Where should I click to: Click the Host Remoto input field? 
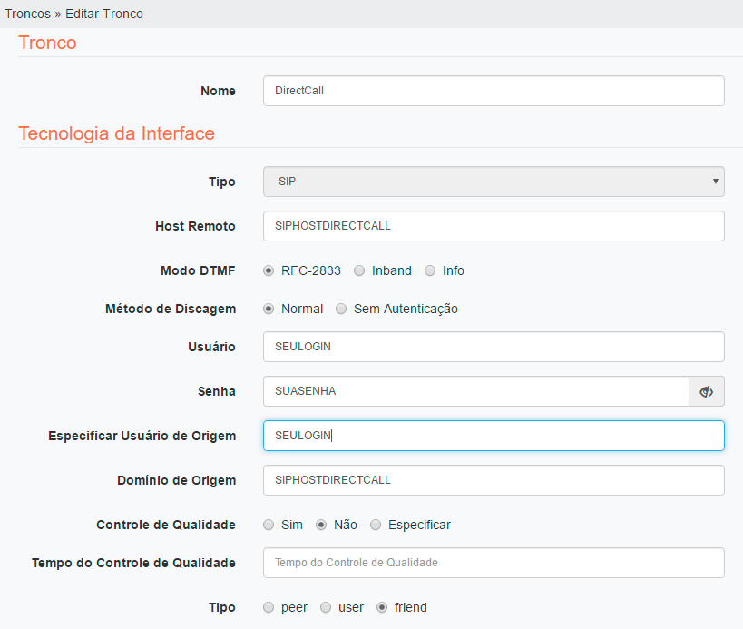[494, 226]
